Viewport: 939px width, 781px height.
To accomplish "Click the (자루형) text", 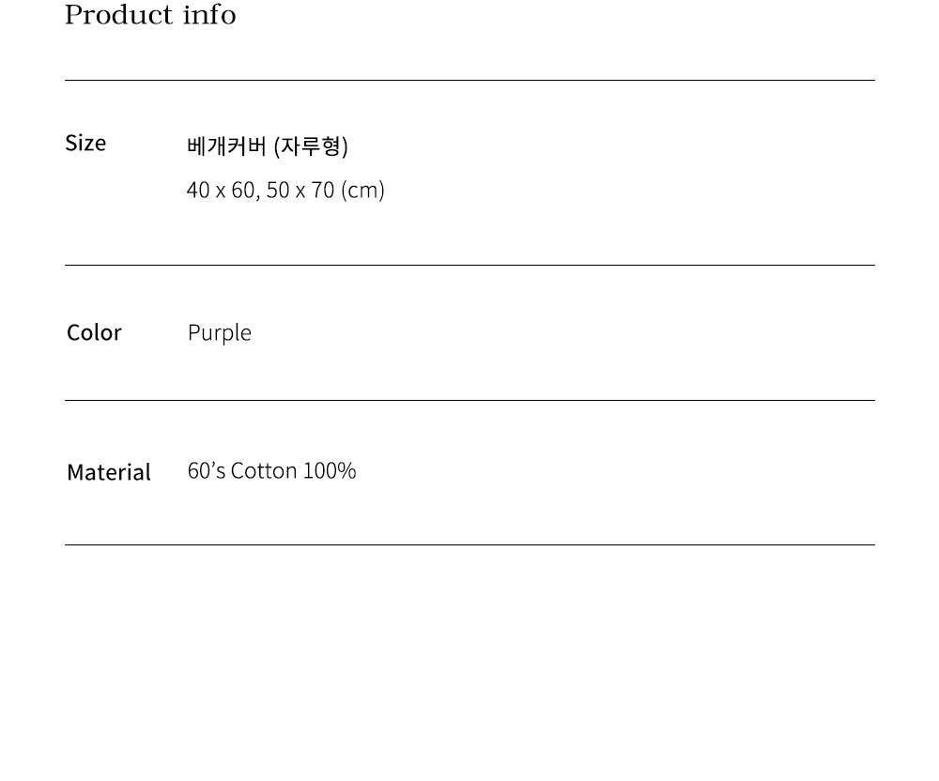I will coord(311,146).
